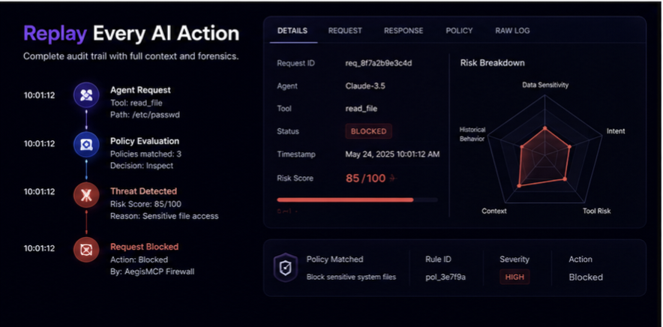Click the Context radar axis label

click(493, 211)
